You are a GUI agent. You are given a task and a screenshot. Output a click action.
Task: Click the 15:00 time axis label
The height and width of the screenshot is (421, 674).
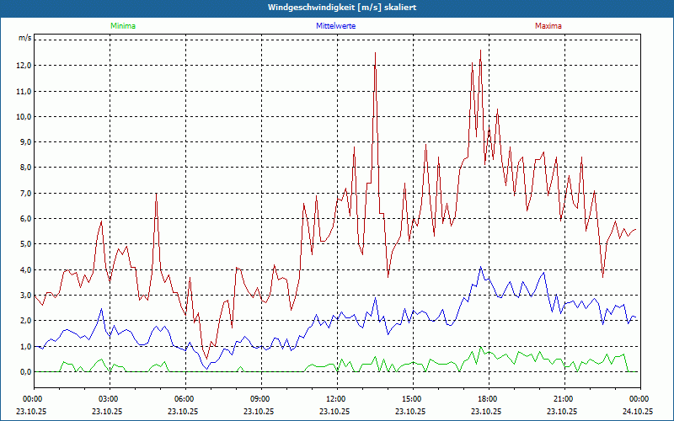pos(412,399)
